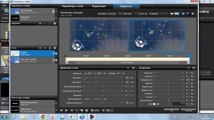Screen dimensions: 214x120
Task: Click the Яркость slider handle
Action: coord(169,83)
